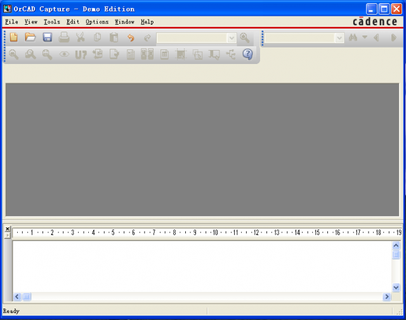The image size is (406, 320).
Task: Click the Zoom In magnifier icon
Action: coord(14,54)
